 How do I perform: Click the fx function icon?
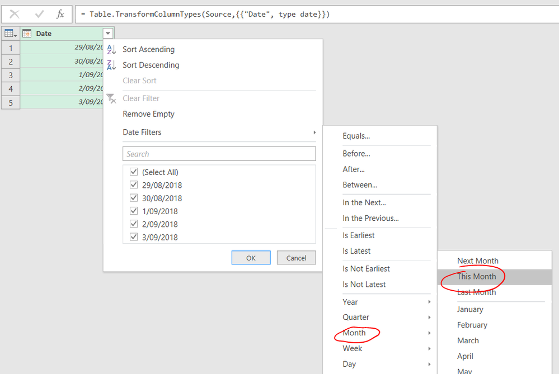coord(60,14)
